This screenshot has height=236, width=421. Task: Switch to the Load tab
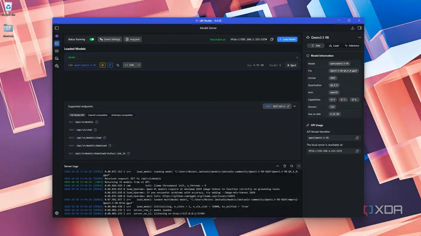(x=334, y=46)
